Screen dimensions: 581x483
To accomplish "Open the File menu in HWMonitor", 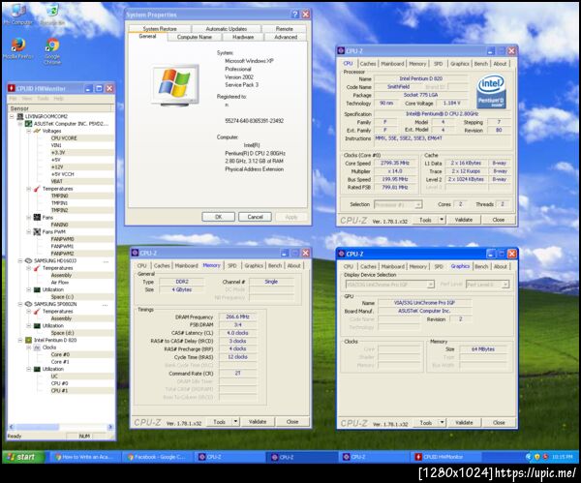I will click(x=13, y=99).
